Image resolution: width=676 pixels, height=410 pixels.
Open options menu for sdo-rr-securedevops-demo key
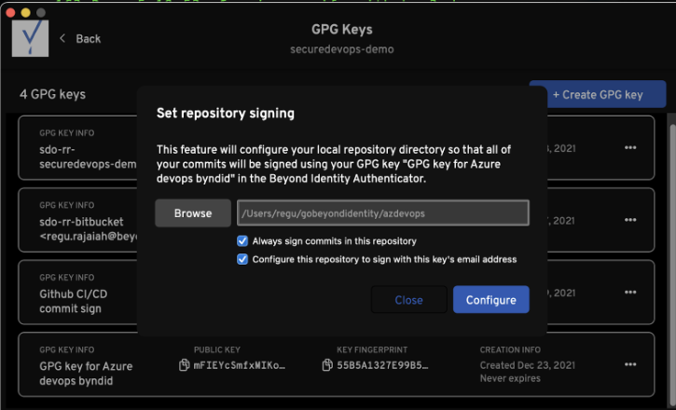click(x=630, y=148)
